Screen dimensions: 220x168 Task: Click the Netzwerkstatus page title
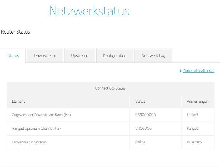click(89, 11)
